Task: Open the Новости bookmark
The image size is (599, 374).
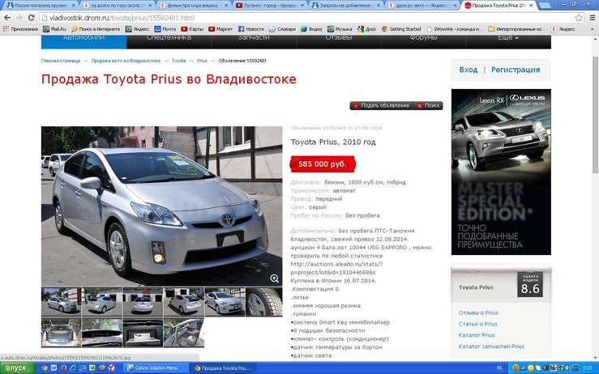Action: coord(251,28)
